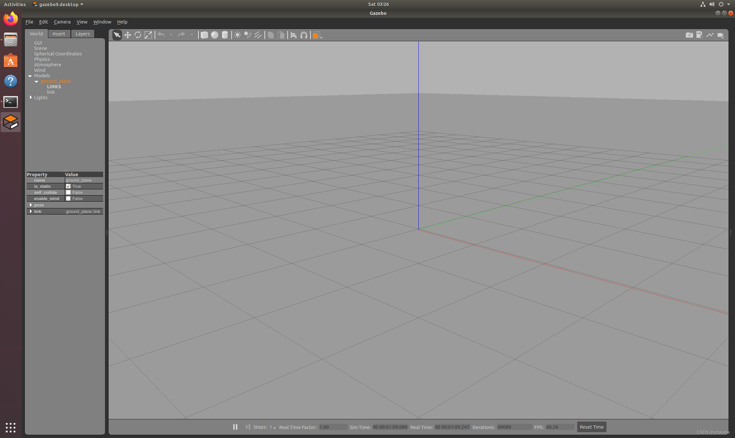The width and height of the screenshot is (735, 438).
Task: Uncheck the is_static checkbox
Action: click(x=68, y=186)
